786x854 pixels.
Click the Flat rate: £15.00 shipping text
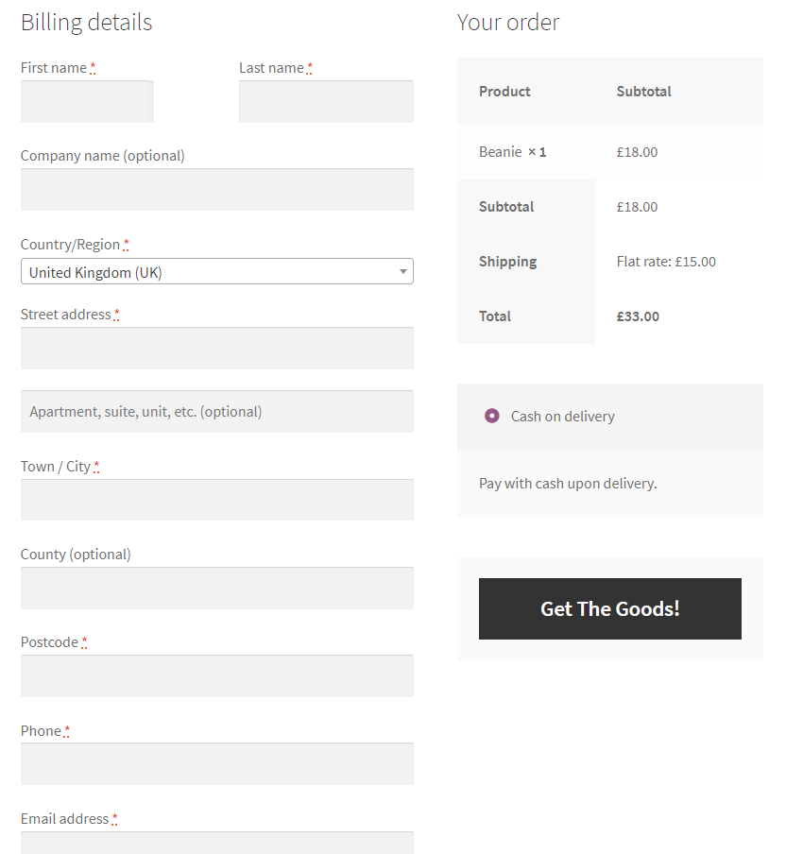click(666, 262)
